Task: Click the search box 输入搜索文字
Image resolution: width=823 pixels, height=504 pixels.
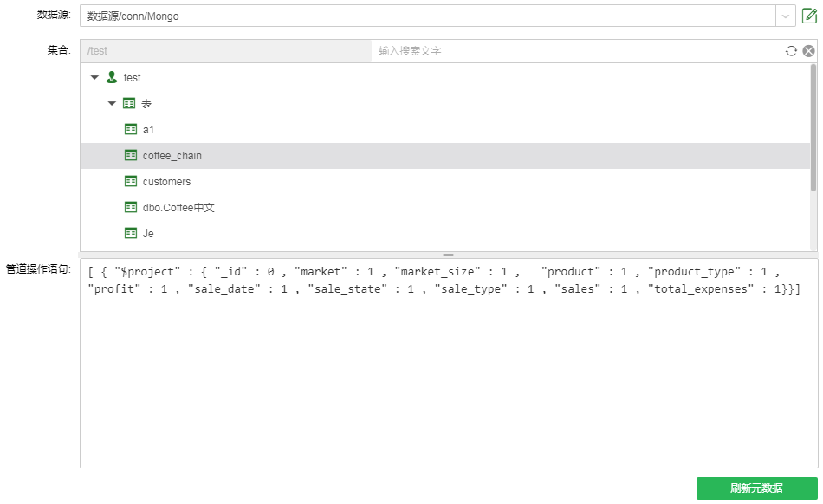Action: click(x=576, y=51)
